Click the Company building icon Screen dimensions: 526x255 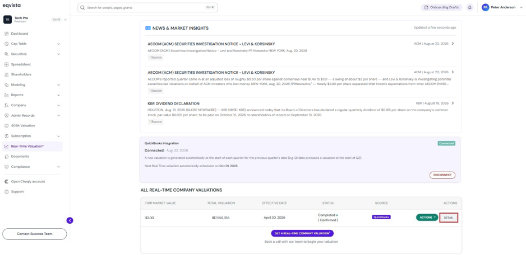(7, 105)
